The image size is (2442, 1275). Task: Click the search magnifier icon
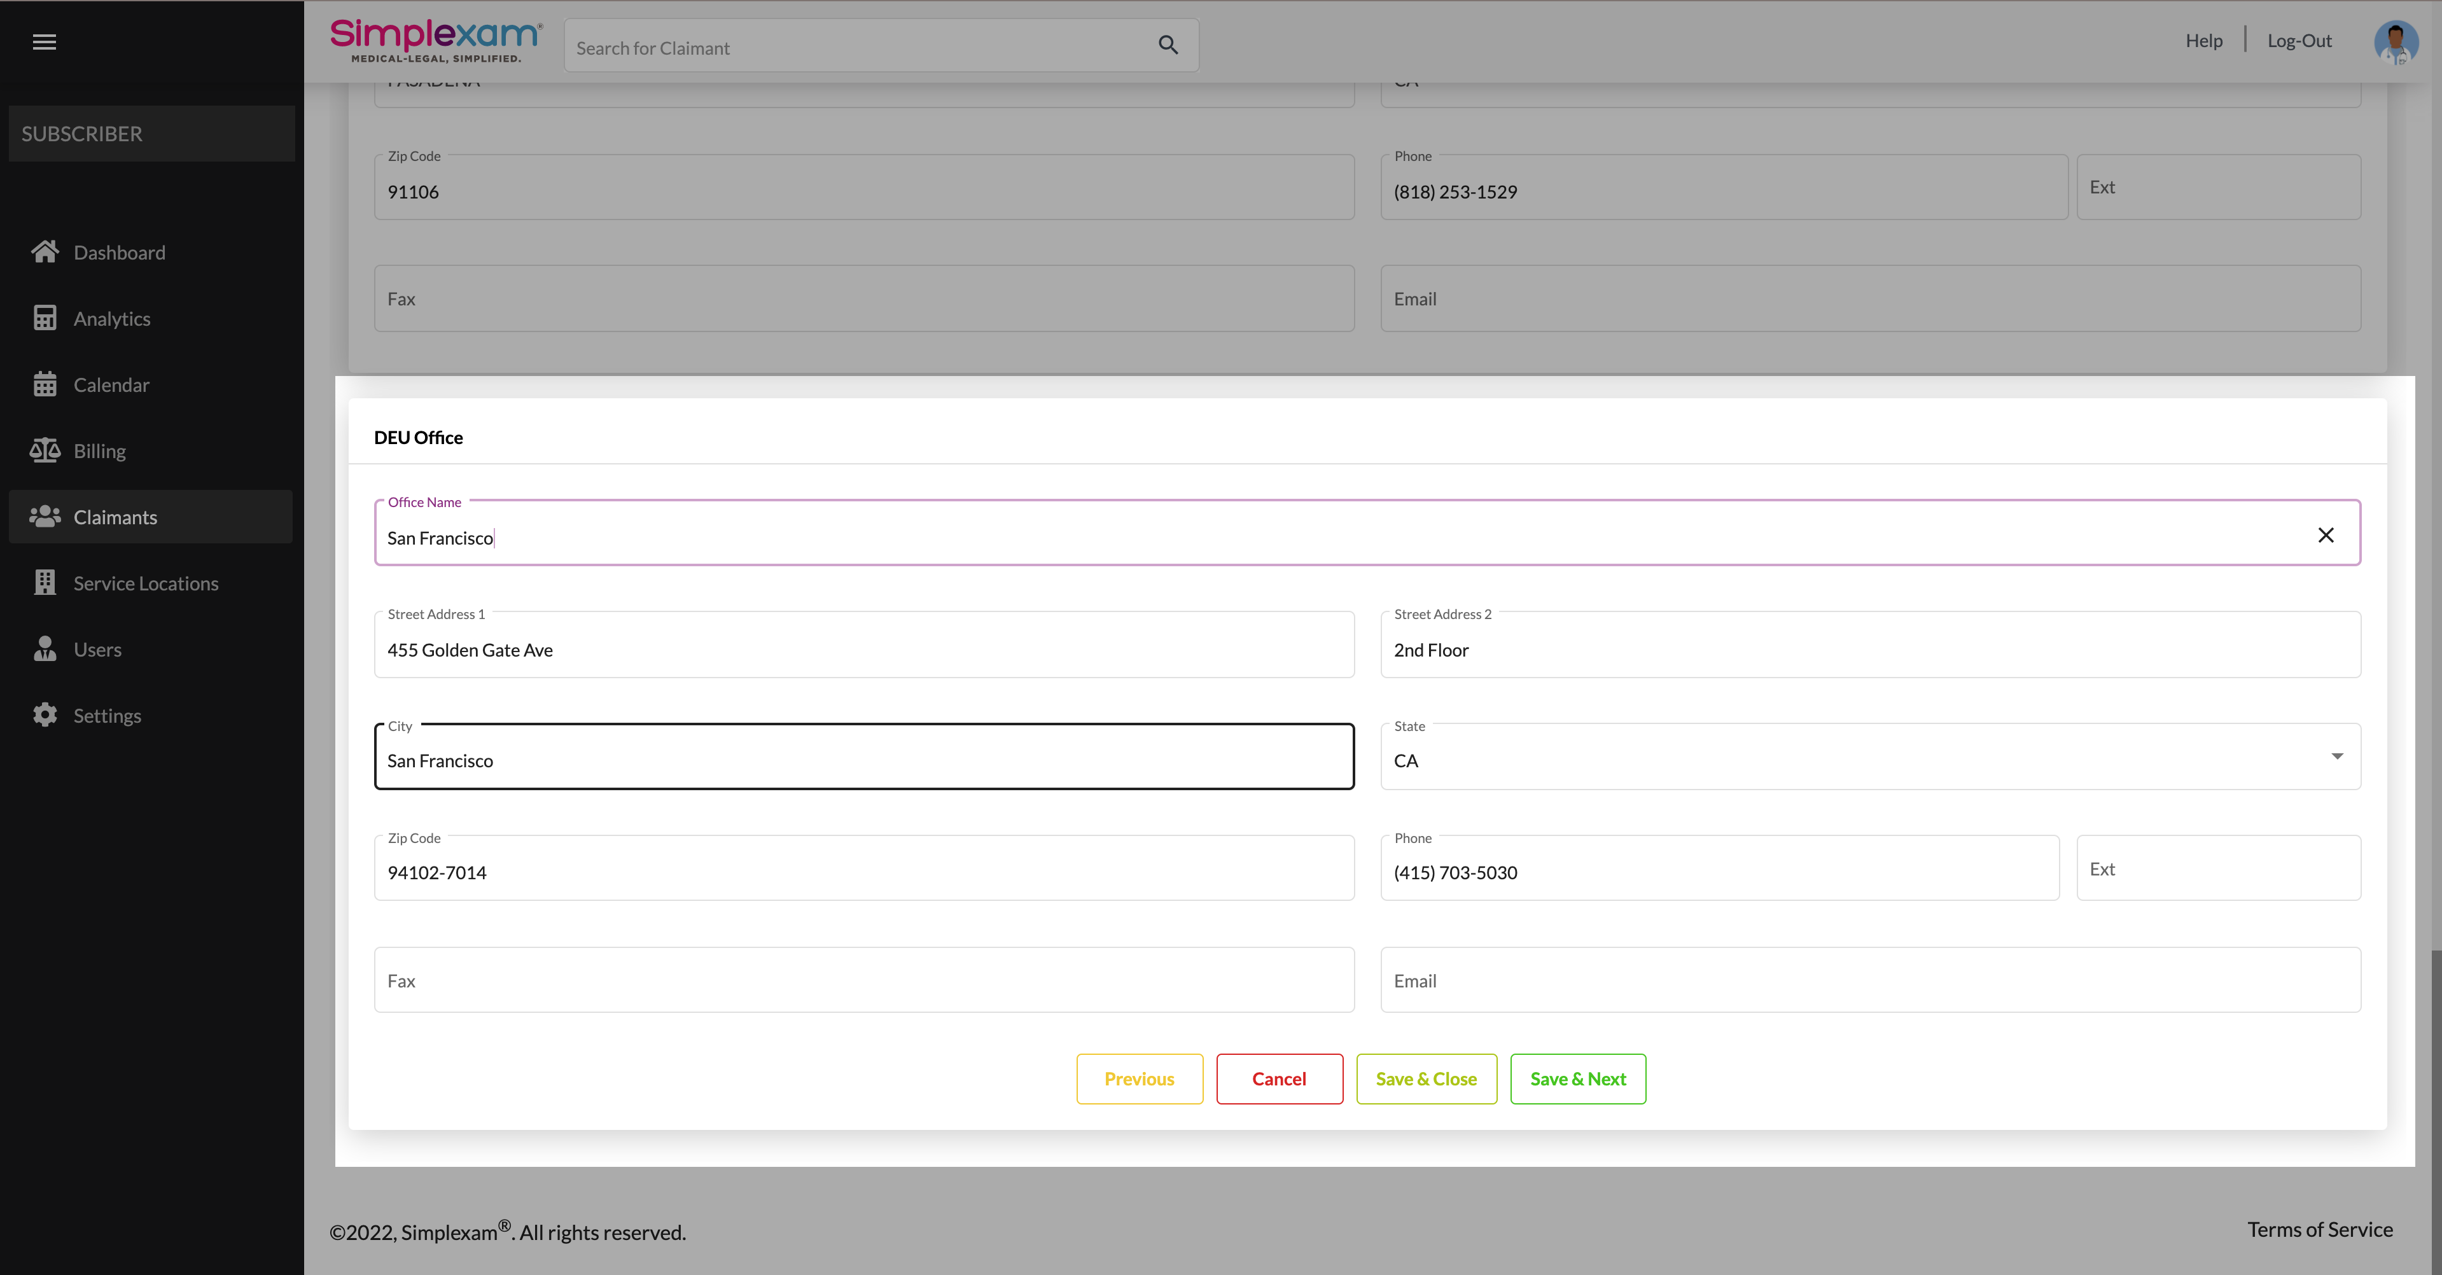(1168, 45)
